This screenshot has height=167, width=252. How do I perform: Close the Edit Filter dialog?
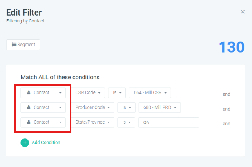pos(243,12)
